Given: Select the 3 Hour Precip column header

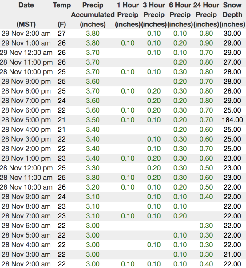Looking at the screenshot, I should point(154,14).
